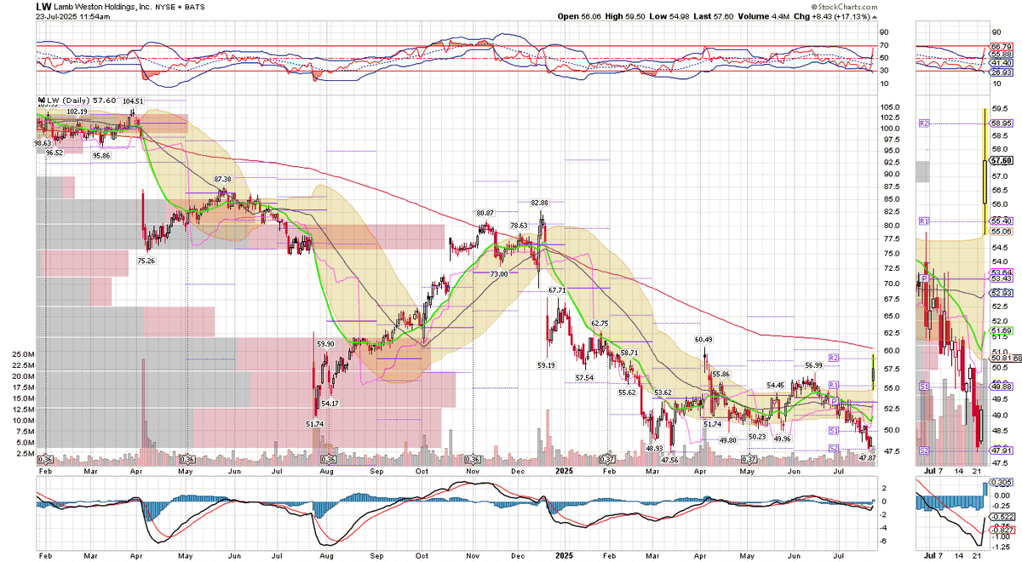The image size is (1022, 562).
Task: Click the 0.305 MACD histogram value tag
Action: point(1002,480)
